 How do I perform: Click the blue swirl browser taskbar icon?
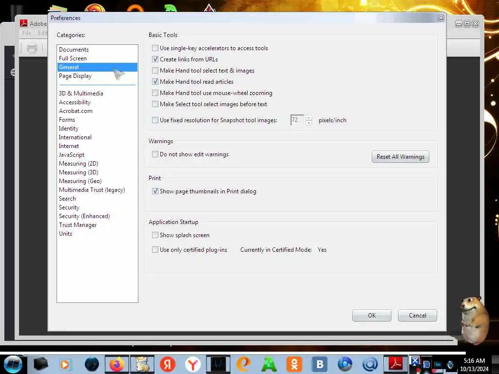345,364
